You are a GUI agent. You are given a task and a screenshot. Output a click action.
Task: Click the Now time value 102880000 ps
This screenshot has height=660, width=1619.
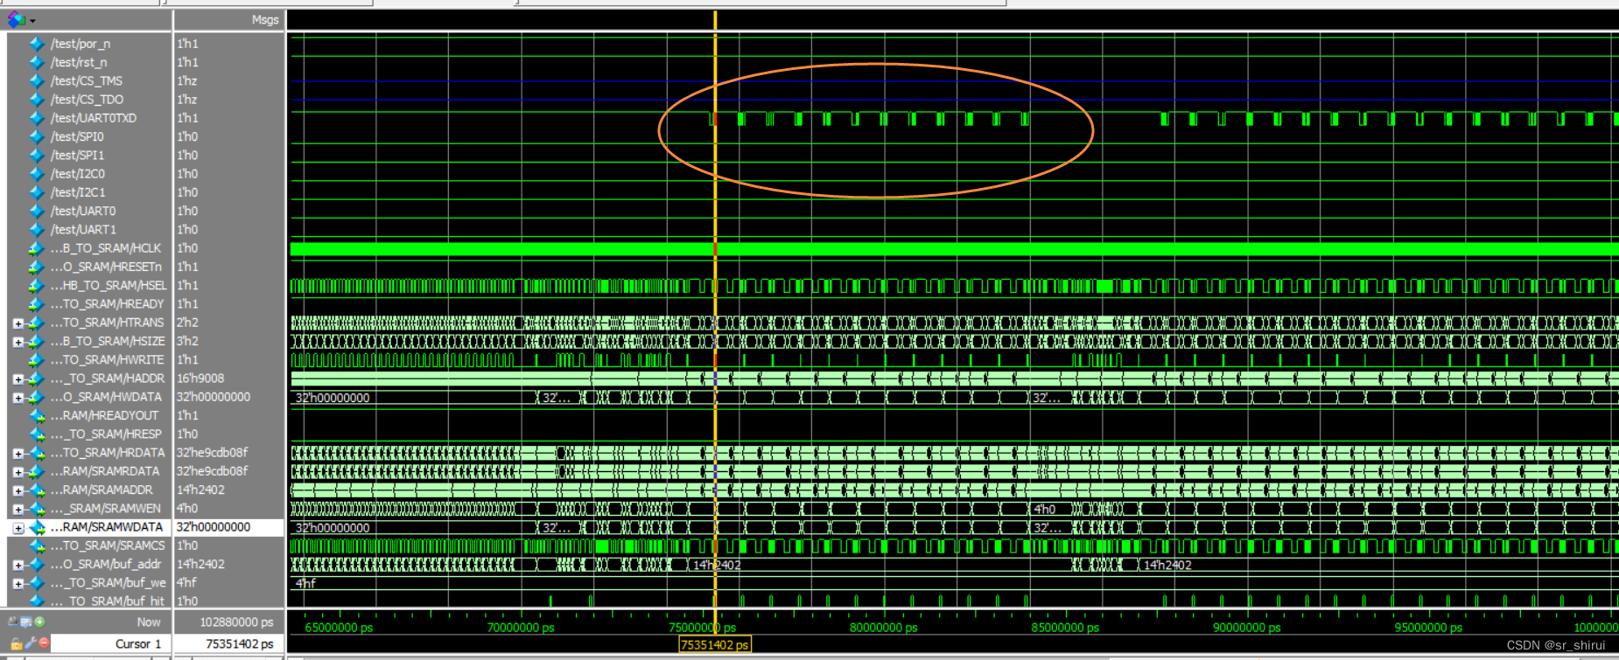click(236, 622)
